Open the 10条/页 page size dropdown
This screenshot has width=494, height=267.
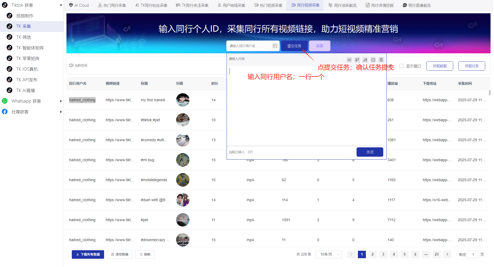click(x=329, y=254)
